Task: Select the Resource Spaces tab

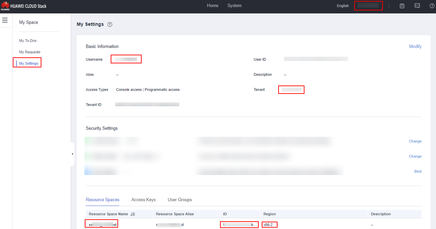Action: click(x=102, y=199)
